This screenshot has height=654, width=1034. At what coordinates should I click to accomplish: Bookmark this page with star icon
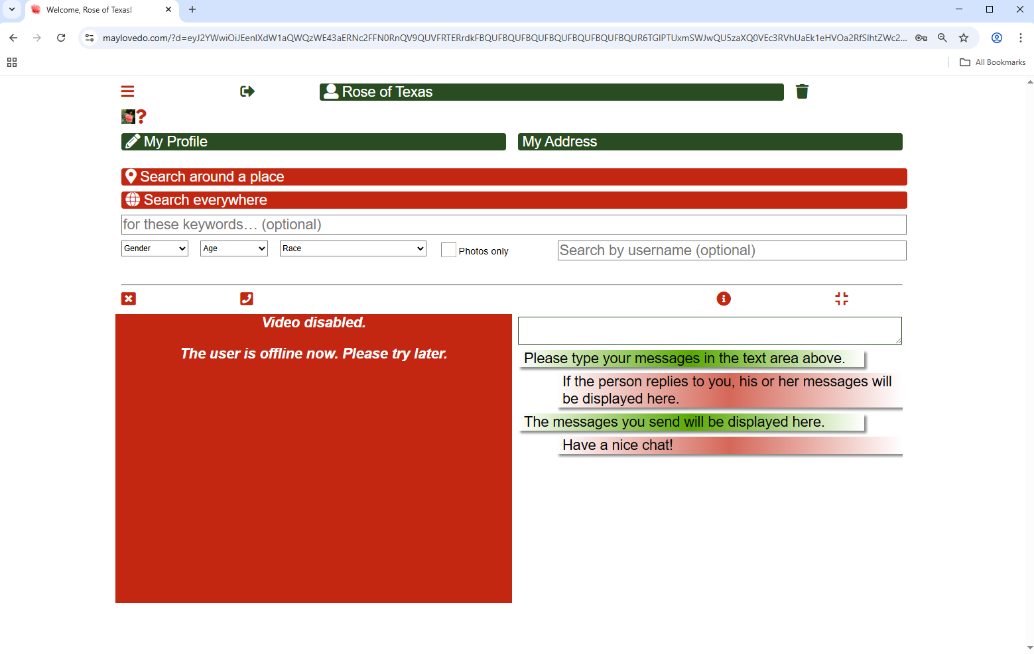pyautogui.click(x=964, y=38)
